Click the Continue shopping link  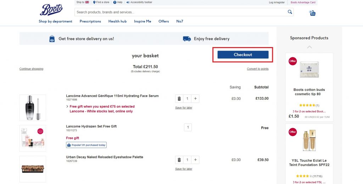[31, 69]
